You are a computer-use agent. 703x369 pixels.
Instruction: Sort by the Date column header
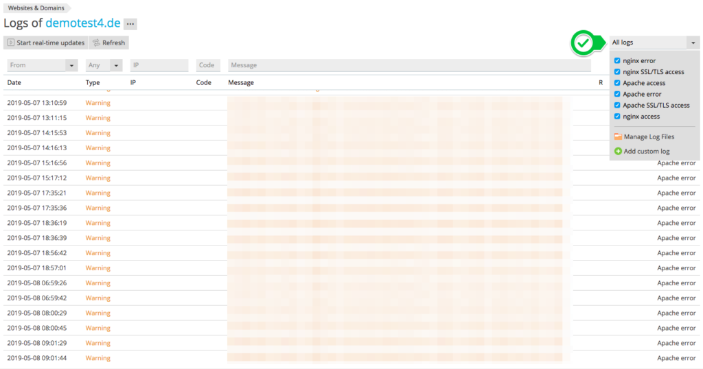coord(14,82)
